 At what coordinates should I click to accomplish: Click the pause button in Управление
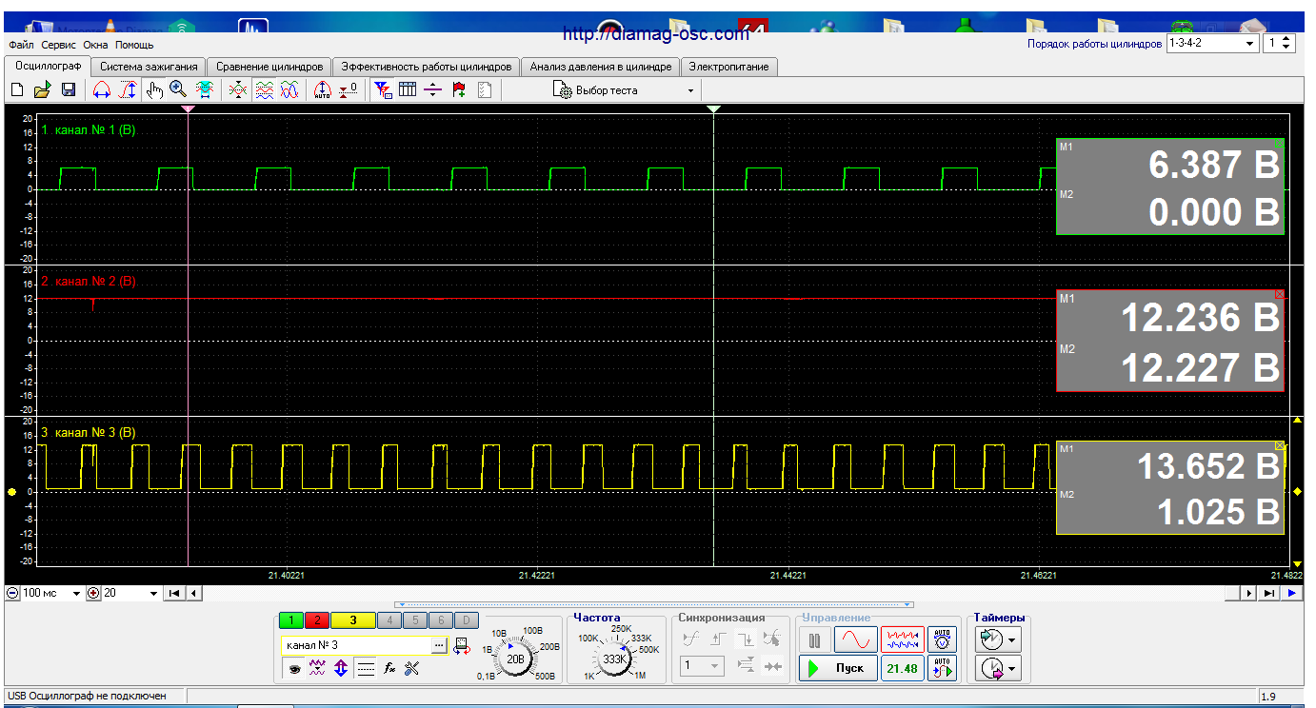[814, 639]
